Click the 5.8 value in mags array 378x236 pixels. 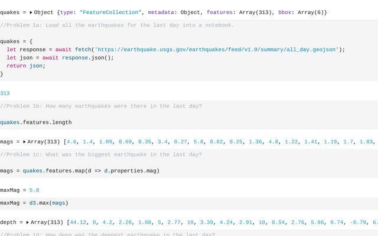[x=198, y=142]
